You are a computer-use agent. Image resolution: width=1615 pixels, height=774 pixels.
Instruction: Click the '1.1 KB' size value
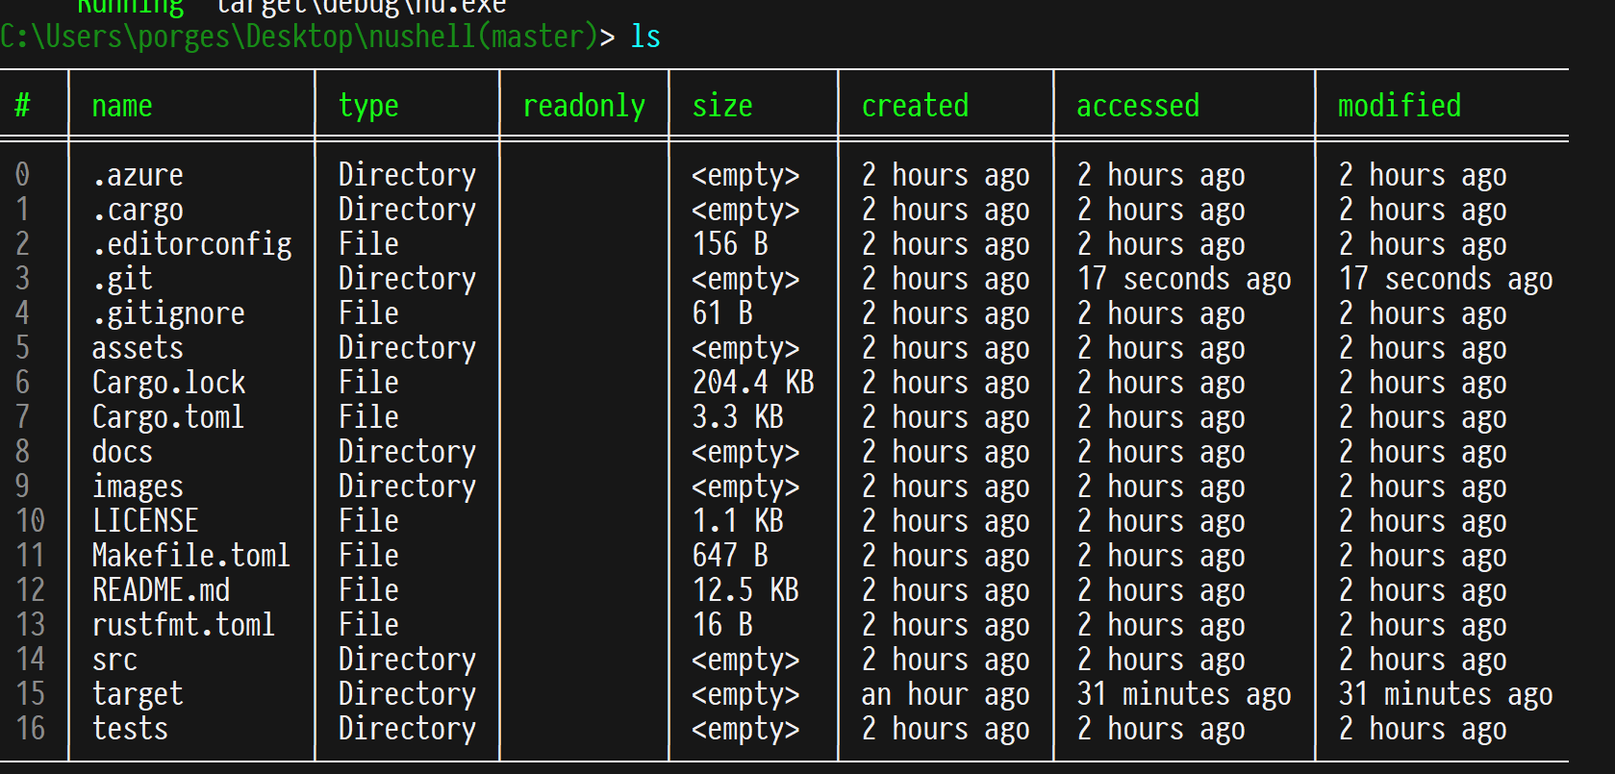[x=738, y=521]
